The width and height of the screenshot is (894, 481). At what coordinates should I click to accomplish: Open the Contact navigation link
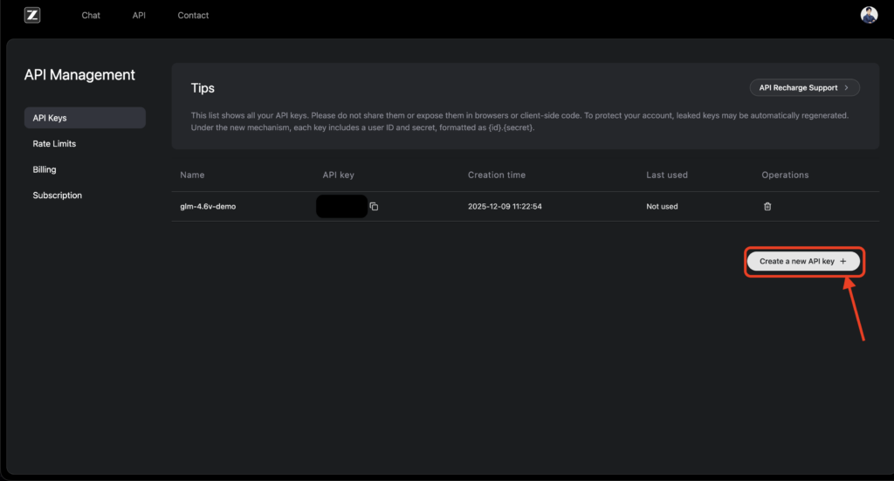click(193, 15)
